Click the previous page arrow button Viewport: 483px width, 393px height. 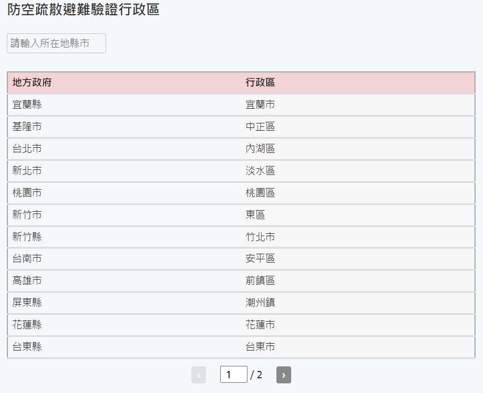(199, 375)
